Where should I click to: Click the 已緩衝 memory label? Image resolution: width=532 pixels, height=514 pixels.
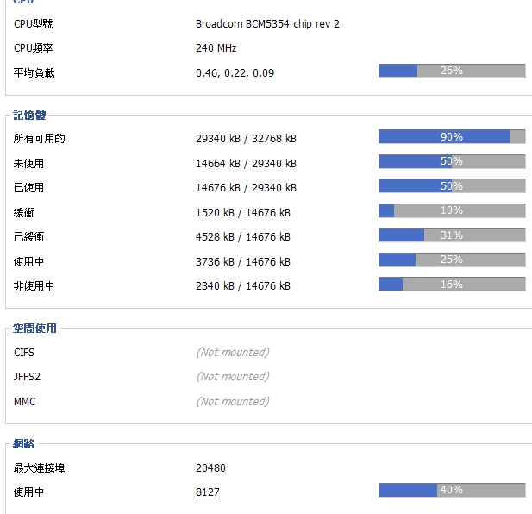[x=28, y=237]
